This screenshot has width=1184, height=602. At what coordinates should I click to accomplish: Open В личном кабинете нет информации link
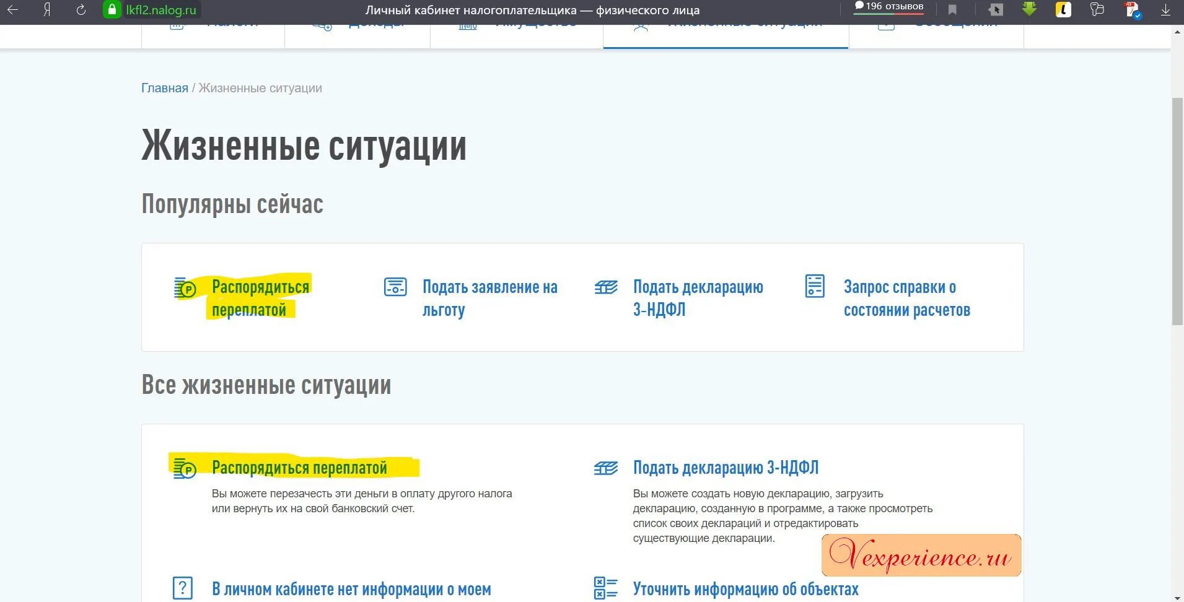tap(351, 589)
